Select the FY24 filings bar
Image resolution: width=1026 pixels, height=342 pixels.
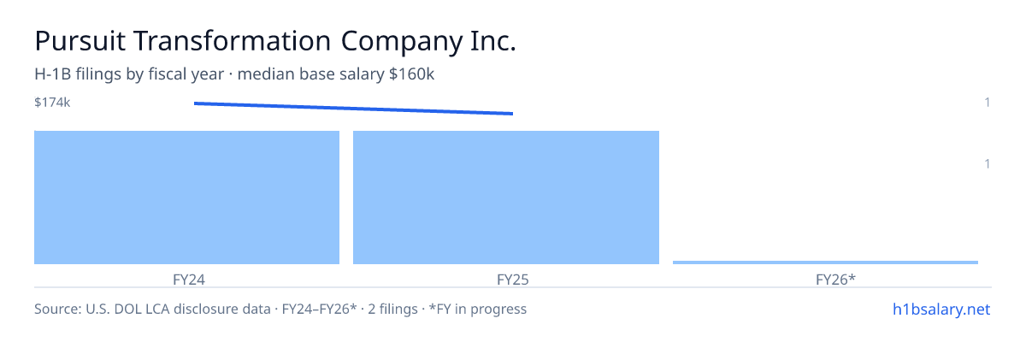(186, 198)
